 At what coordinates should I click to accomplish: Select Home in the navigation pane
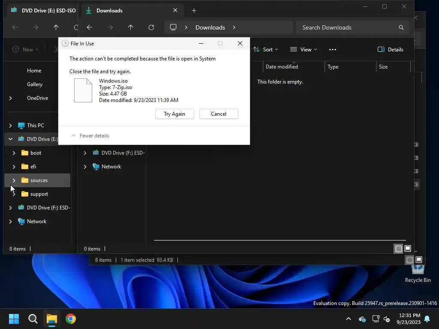34,71
